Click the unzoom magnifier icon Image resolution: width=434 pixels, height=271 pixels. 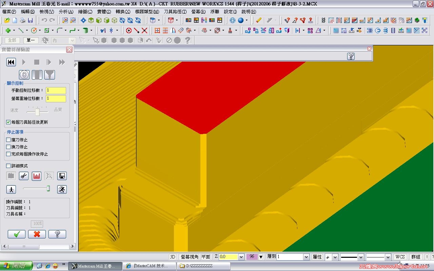click(73, 20)
